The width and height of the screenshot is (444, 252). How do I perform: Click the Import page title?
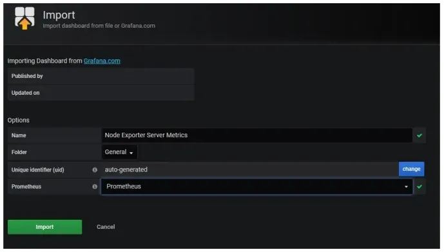coord(59,15)
